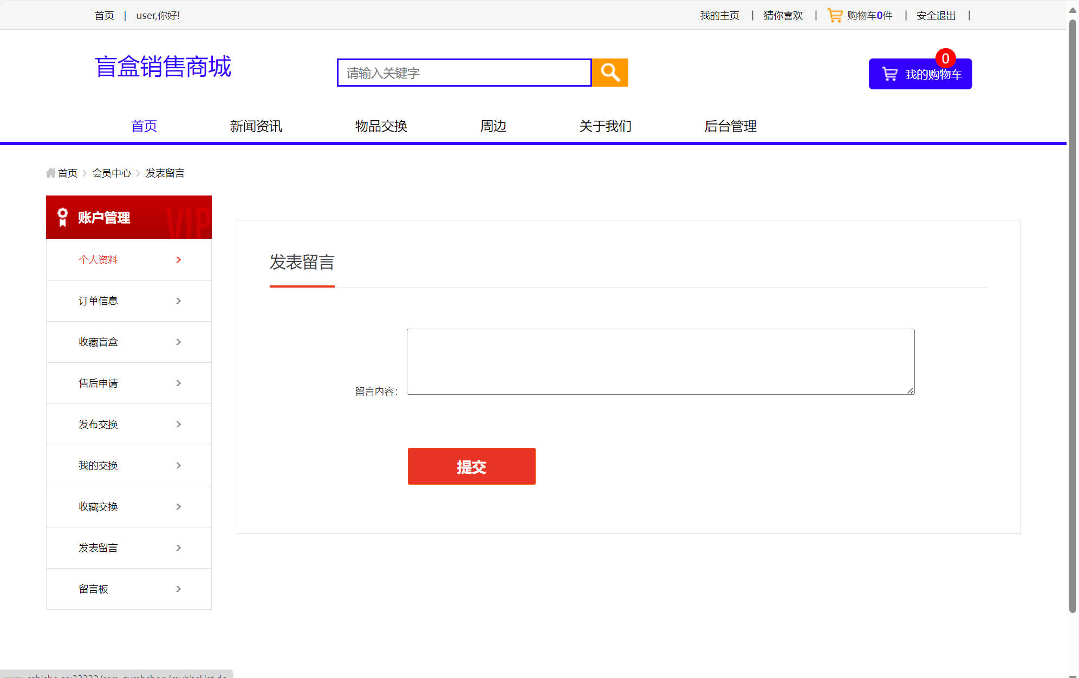Open the 关于我们 page
The width and height of the screenshot is (1079, 678).
605,126
